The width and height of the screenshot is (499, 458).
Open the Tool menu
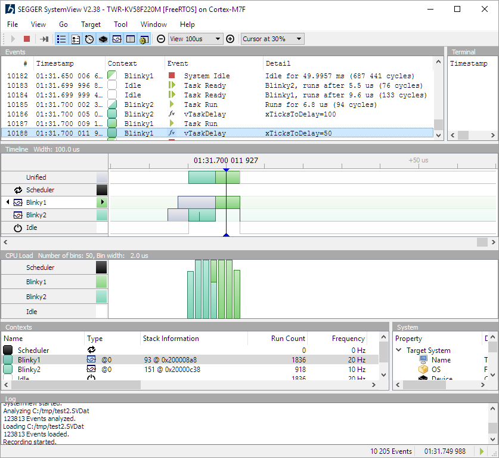coord(120,24)
